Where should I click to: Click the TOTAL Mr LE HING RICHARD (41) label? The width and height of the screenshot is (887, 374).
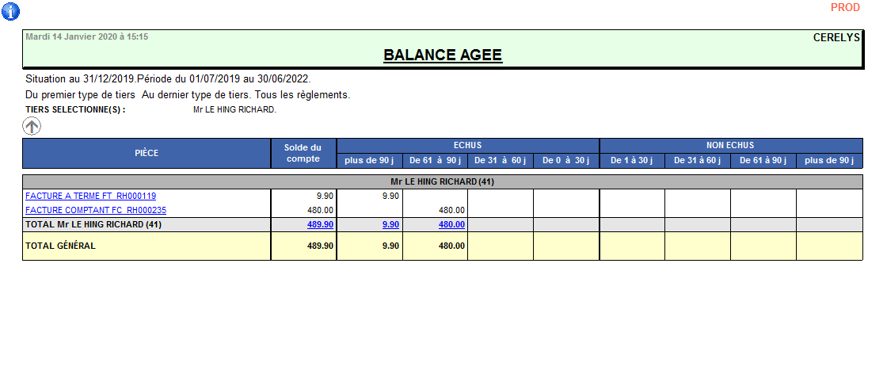tap(93, 225)
